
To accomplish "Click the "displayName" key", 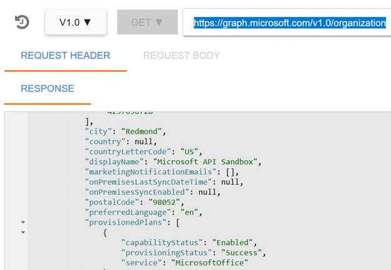I will click(x=115, y=162).
